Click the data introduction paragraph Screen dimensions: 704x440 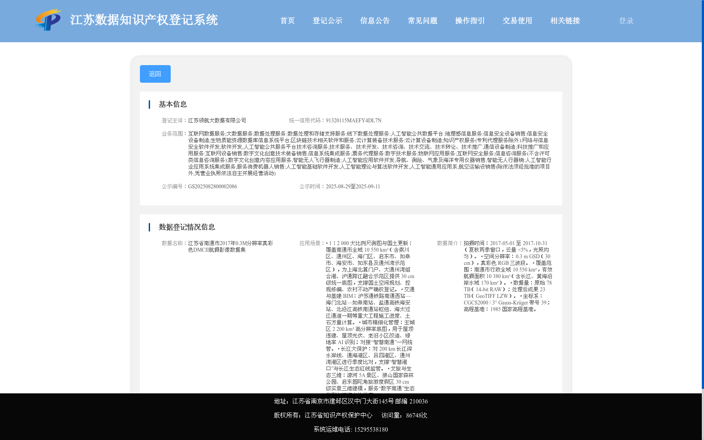pos(508,276)
